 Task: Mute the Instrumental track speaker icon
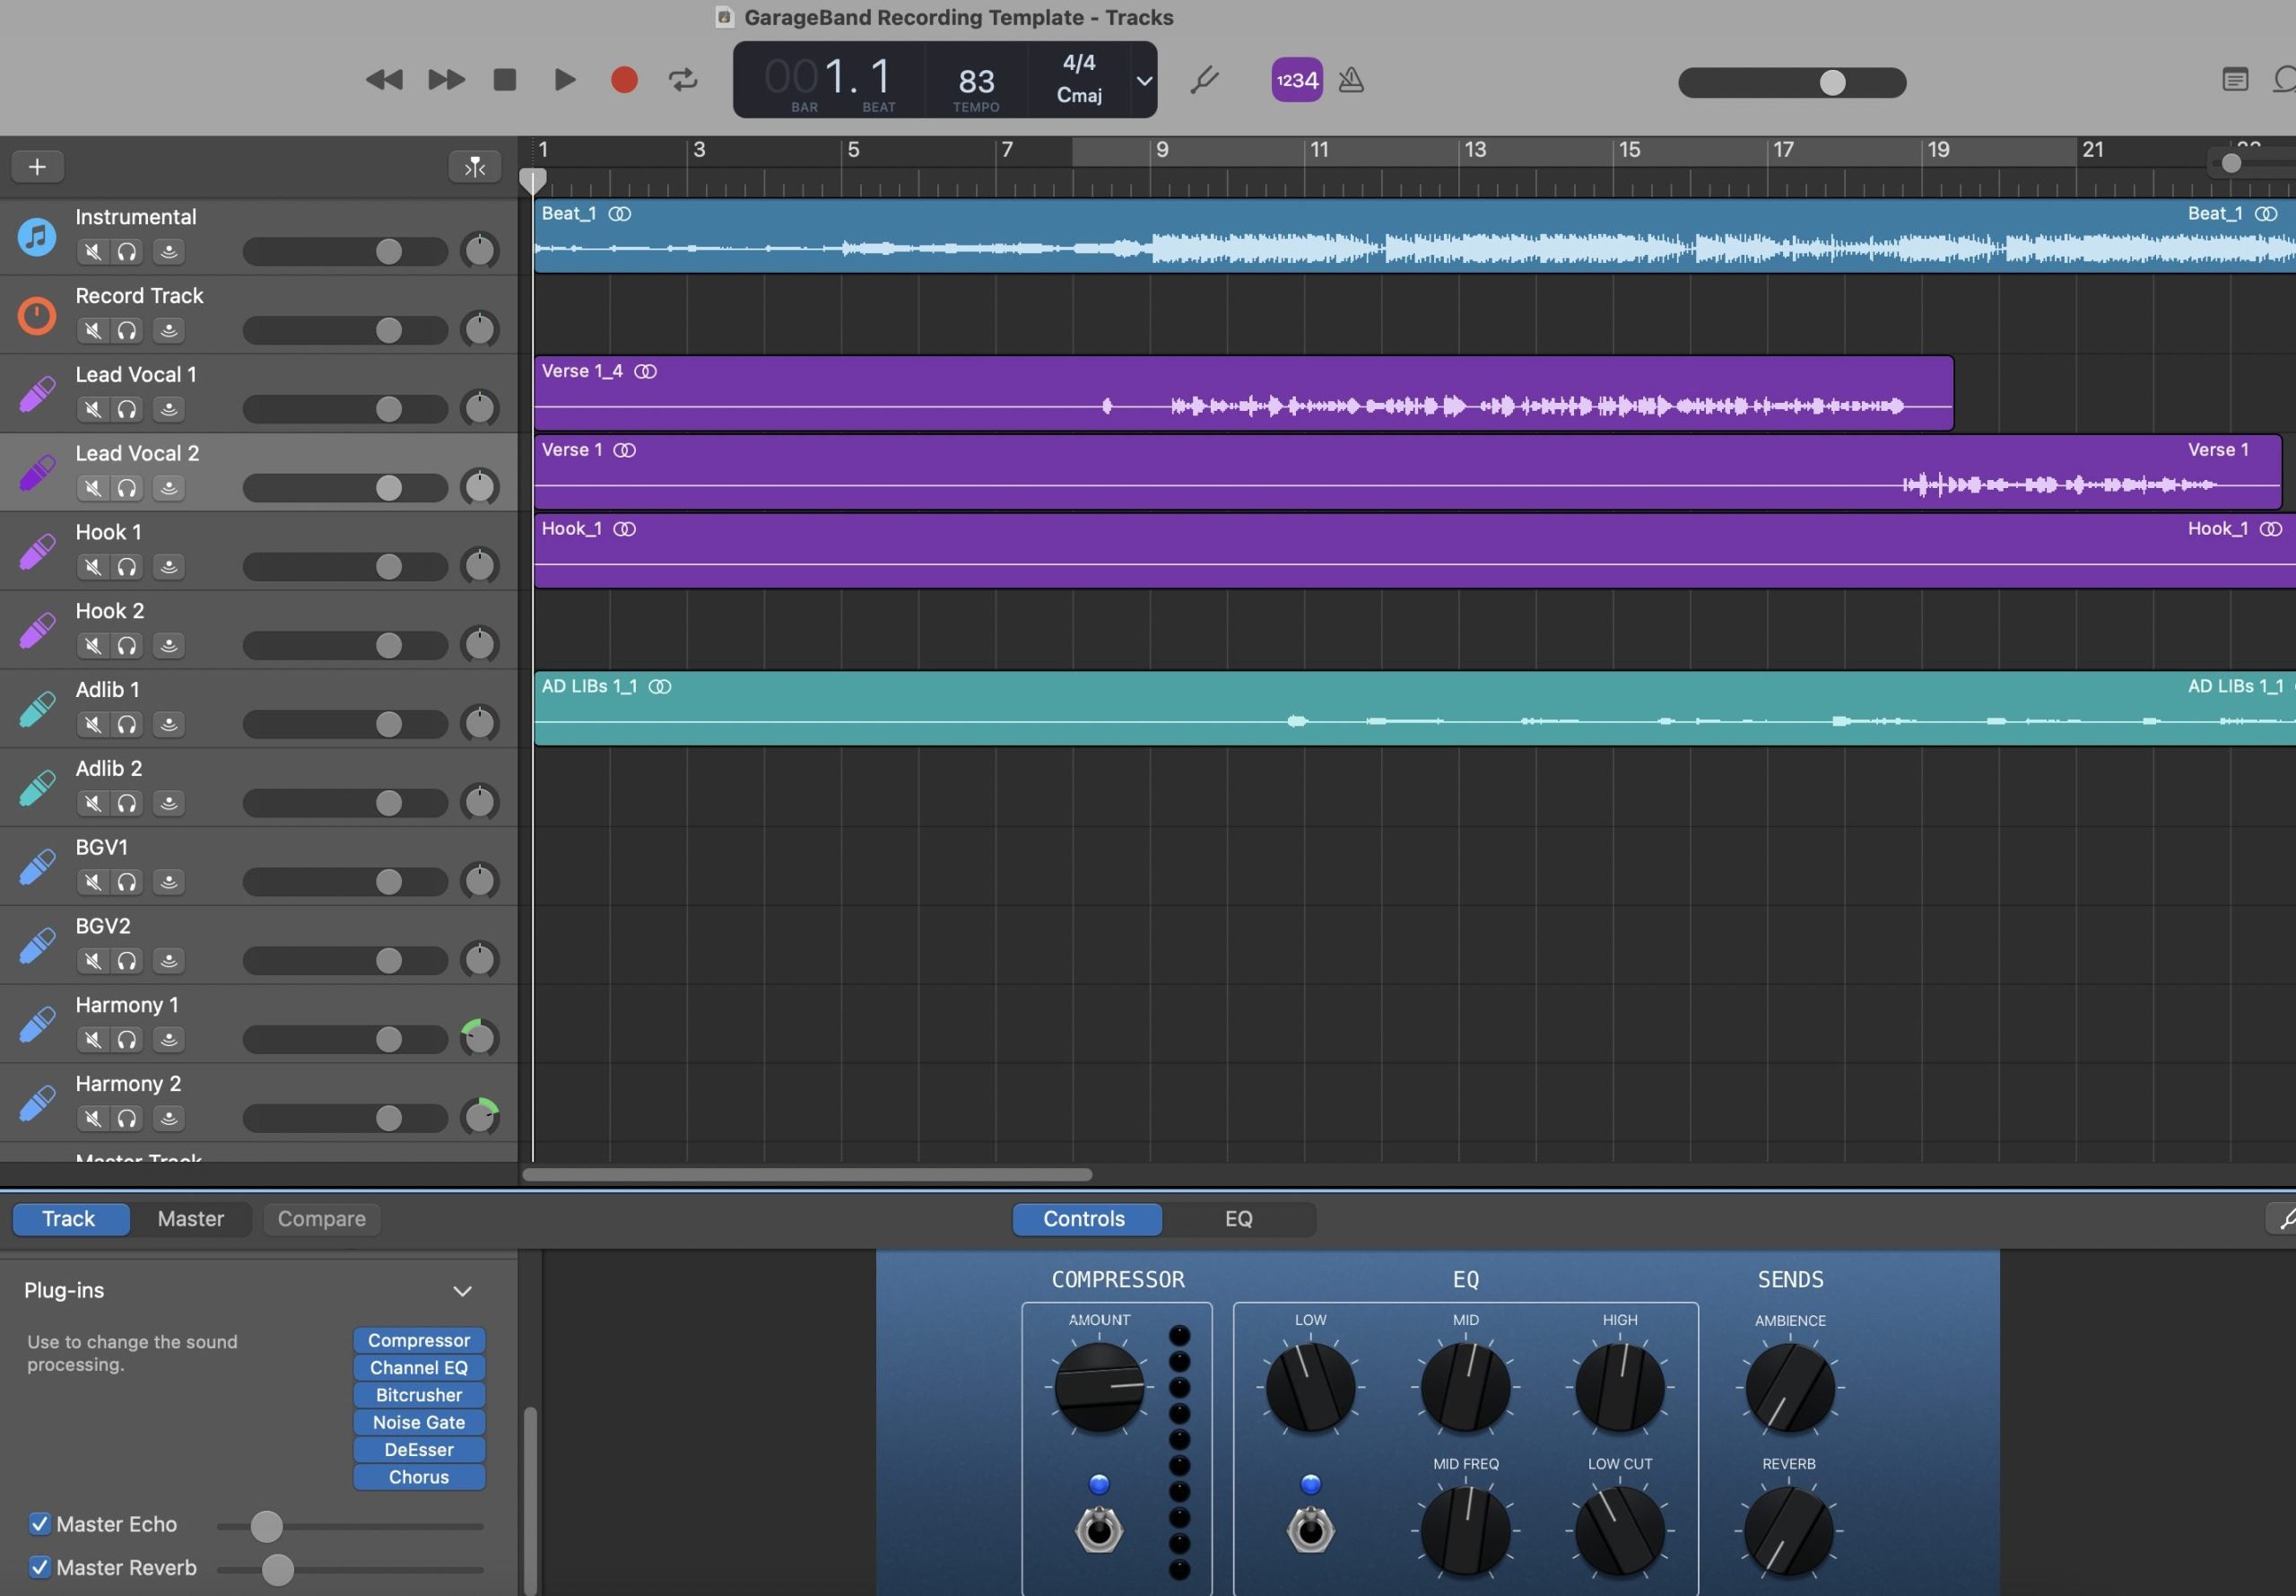92,251
